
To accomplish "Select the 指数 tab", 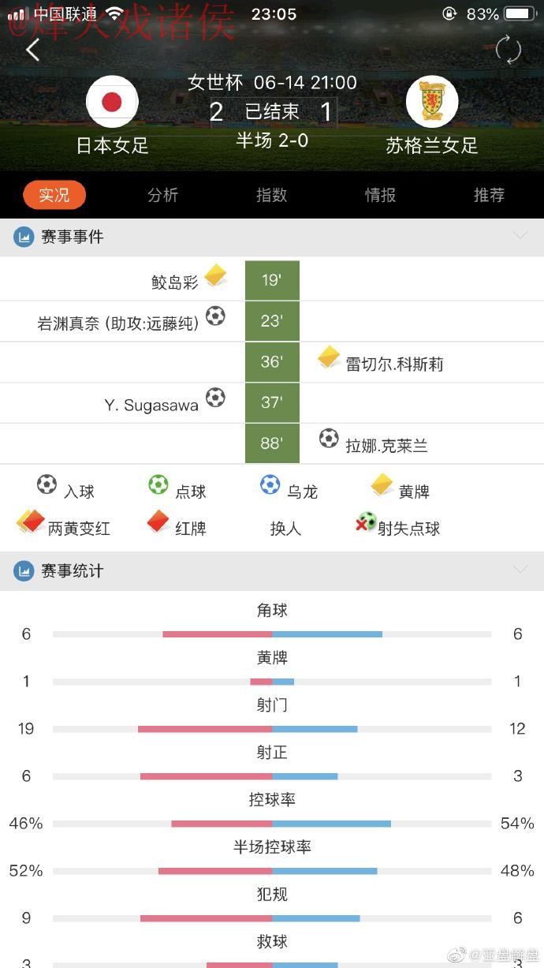I will pyautogui.click(x=271, y=195).
